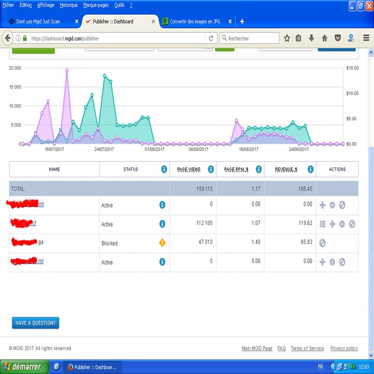Open a new tab with plus button
The width and height of the screenshot is (374, 374).
(242, 22)
